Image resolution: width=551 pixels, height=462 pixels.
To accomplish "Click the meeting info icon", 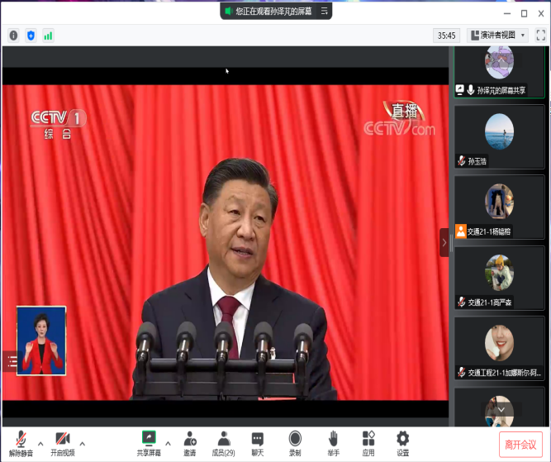I will [13, 36].
